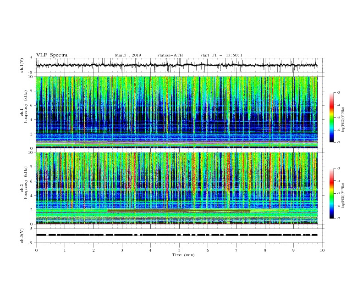Click the "-3" tick on ch.1 color bar
363x281 pixels.
point(338,92)
